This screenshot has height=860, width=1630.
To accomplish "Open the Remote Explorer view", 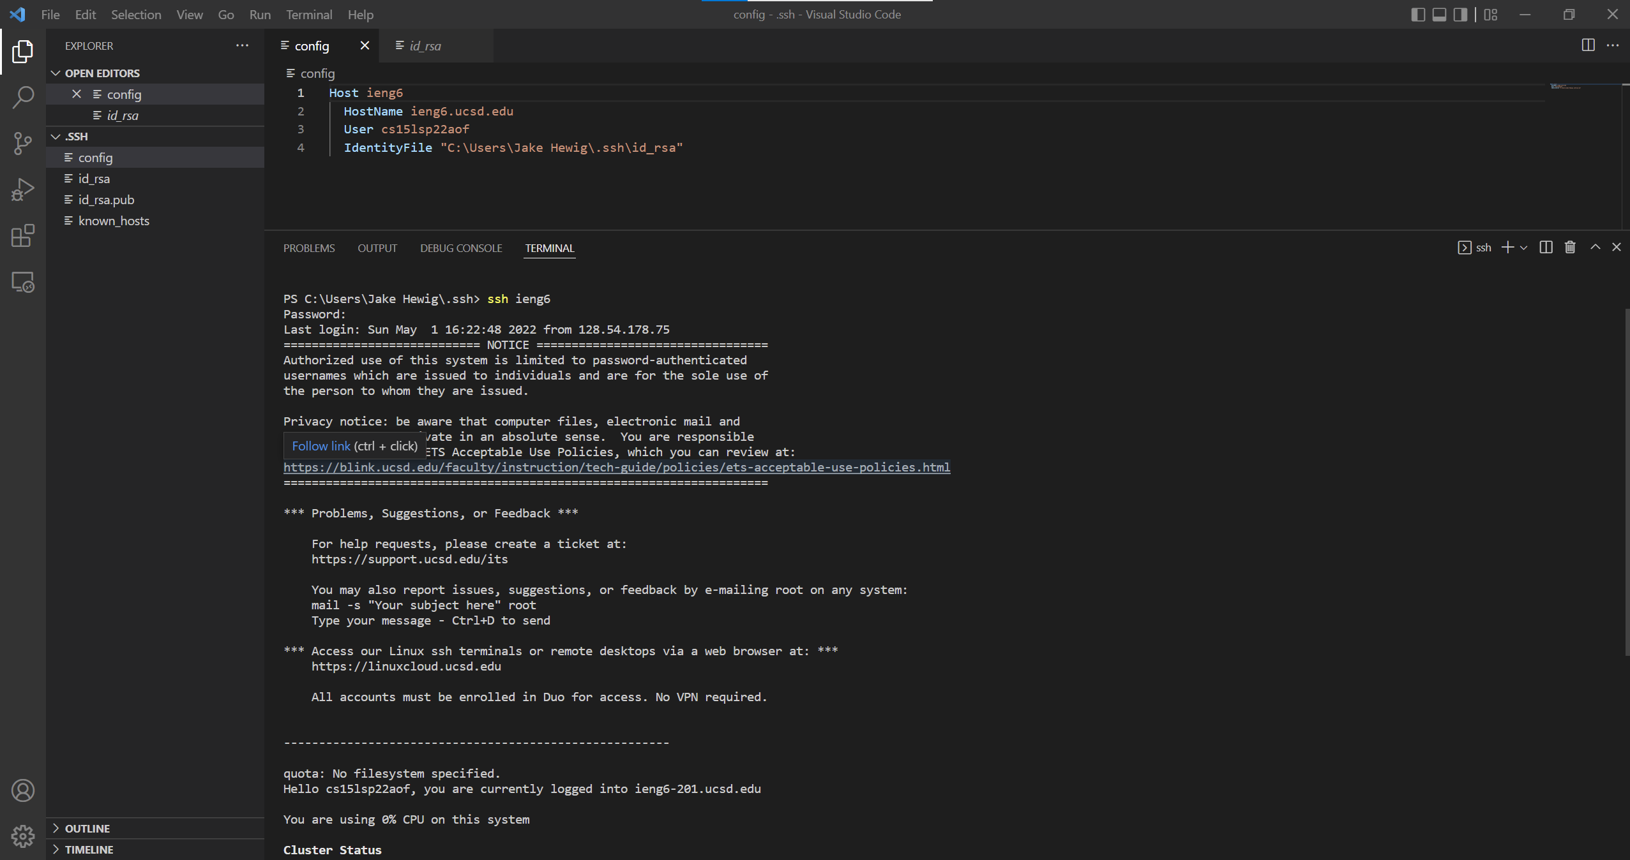I will click(23, 282).
